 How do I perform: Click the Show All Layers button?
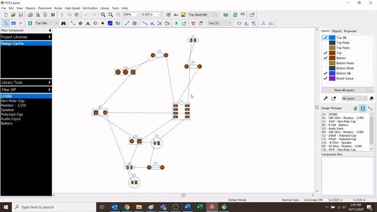click(x=344, y=90)
